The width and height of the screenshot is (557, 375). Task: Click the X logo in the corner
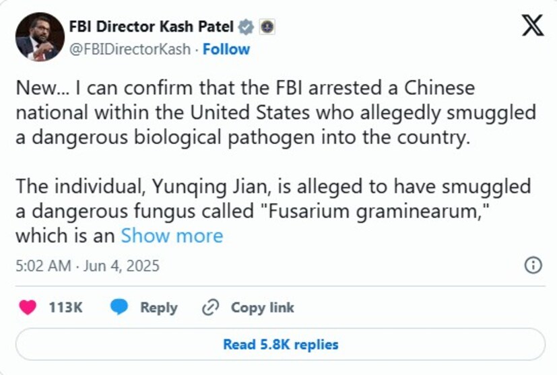pos(533,26)
